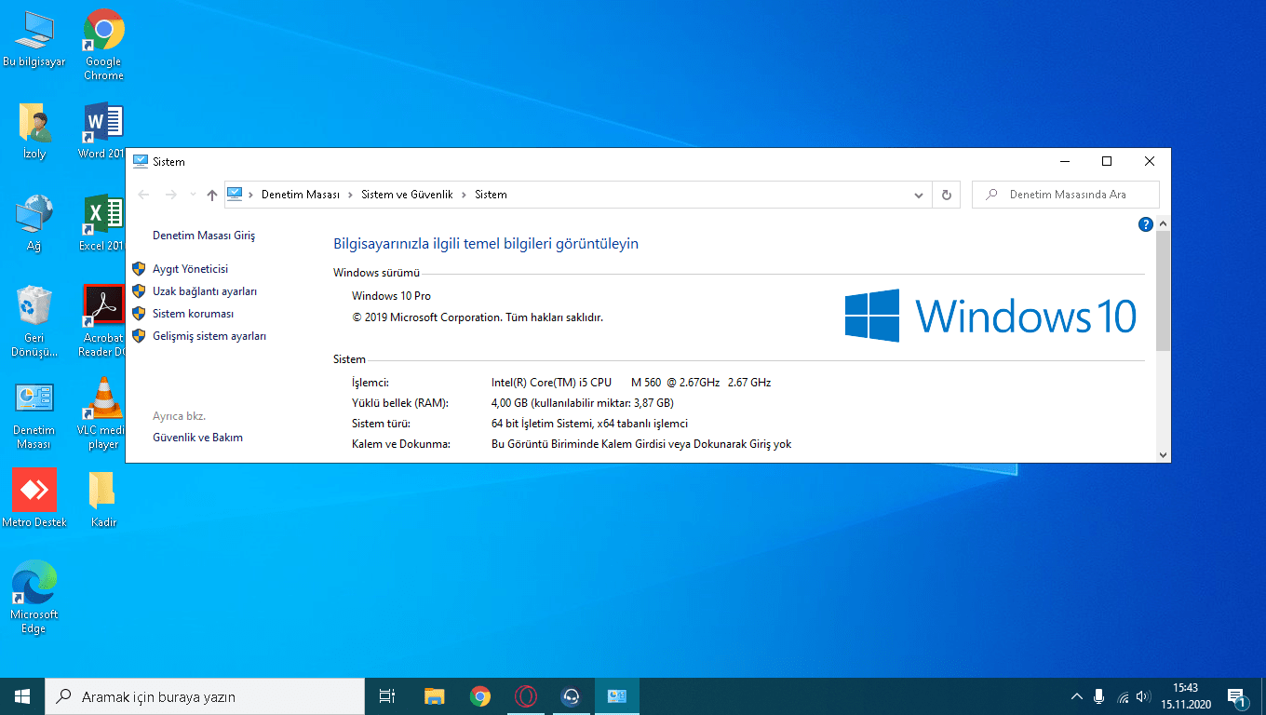The image size is (1266, 715).
Task: Click the taskbar search box
Action: click(205, 696)
